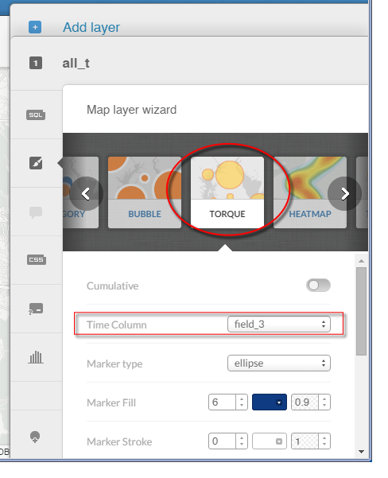
Task: Click the Cumulative label
Action: 112,286
